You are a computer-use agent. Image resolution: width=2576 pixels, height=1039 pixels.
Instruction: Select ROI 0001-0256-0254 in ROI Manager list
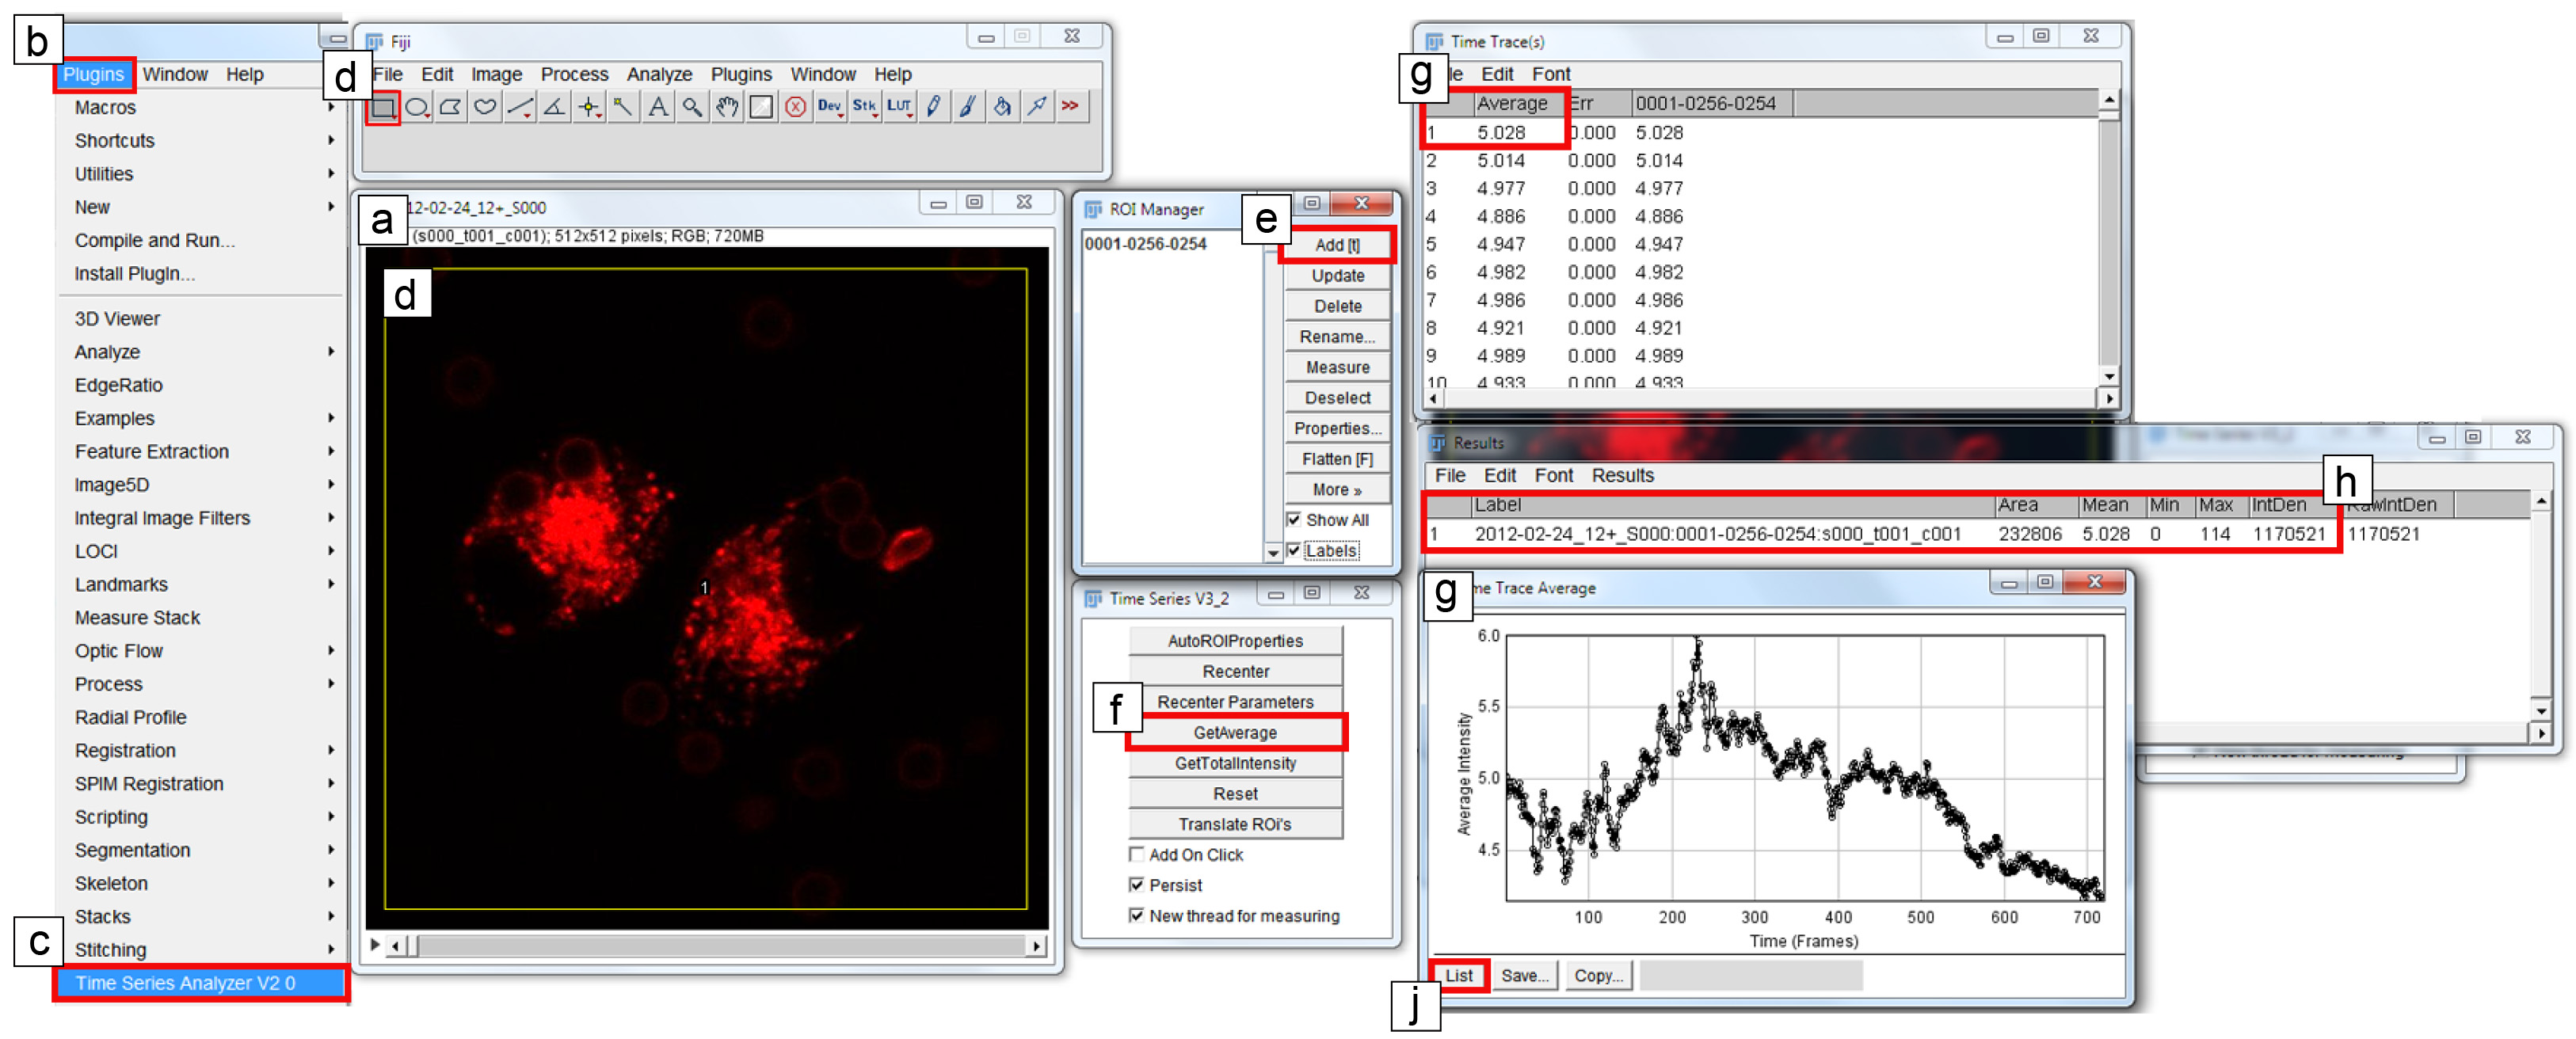coord(1145,243)
